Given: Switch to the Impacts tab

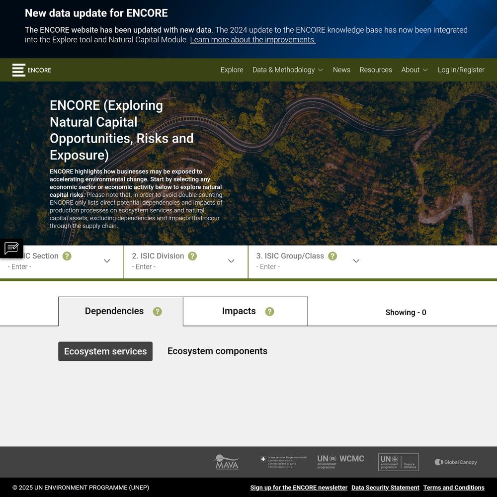Looking at the screenshot, I should [x=239, y=311].
